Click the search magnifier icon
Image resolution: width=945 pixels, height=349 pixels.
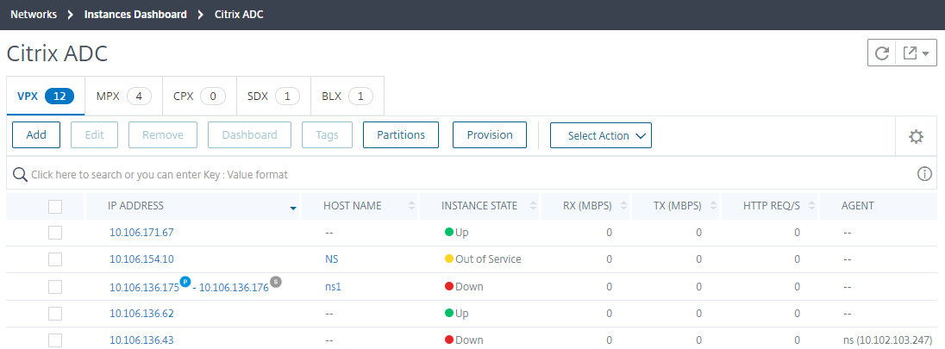tap(20, 174)
